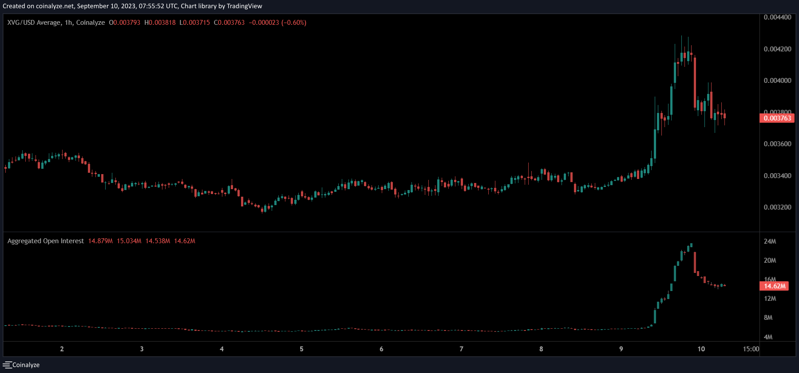Click the 0.003200 price axis label

coord(777,207)
